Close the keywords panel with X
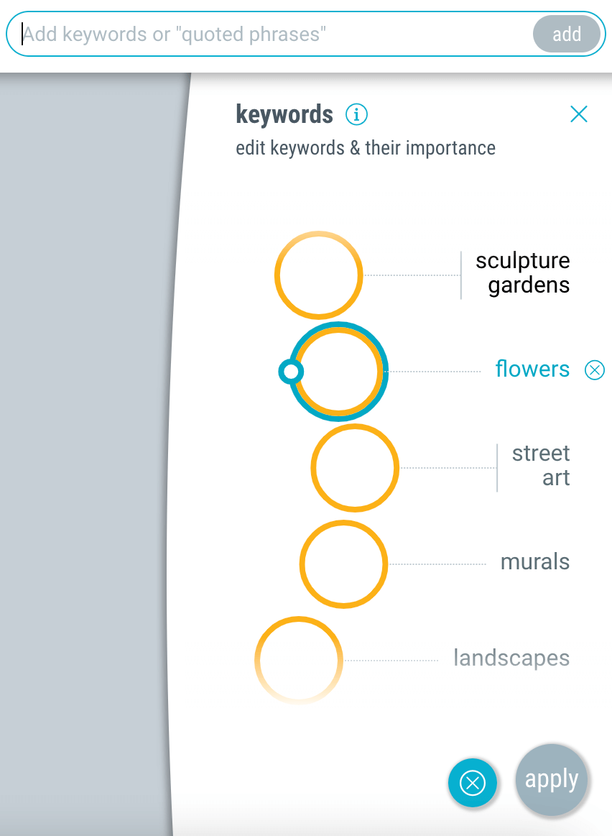This screenshot has height=836, width=612. [578, 114]
